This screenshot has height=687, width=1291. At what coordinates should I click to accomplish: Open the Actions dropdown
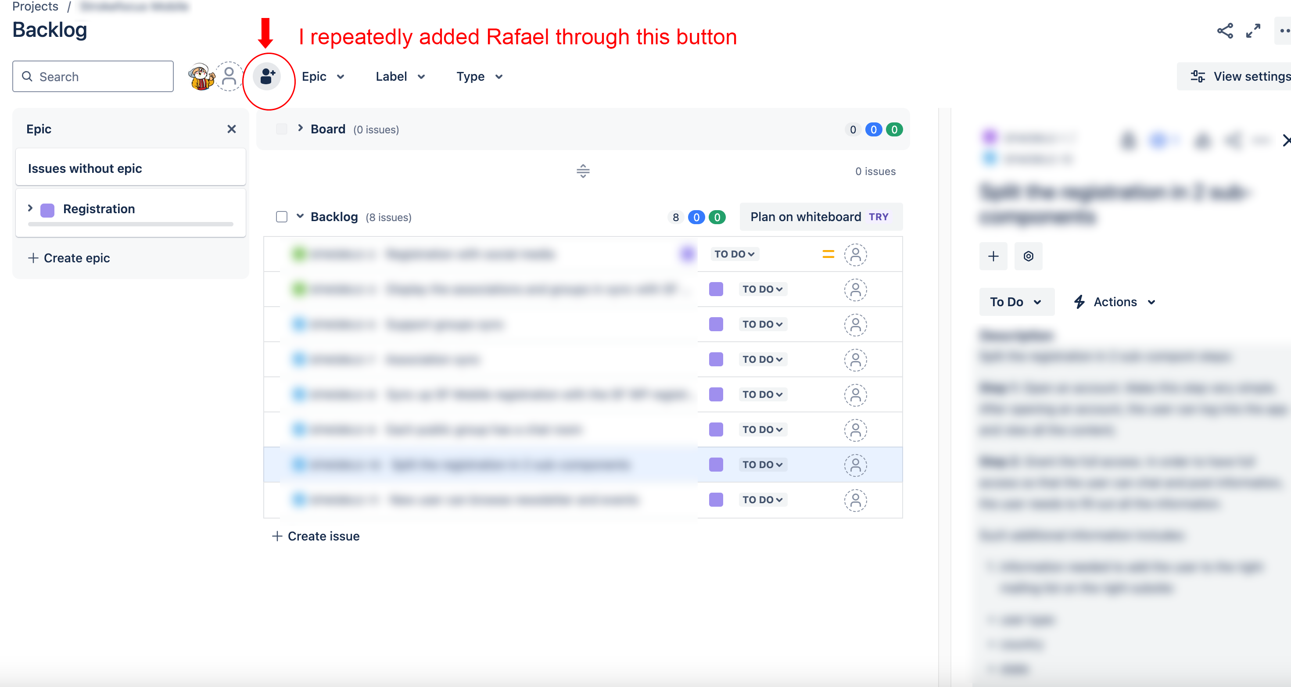[x=1115, y=302]
